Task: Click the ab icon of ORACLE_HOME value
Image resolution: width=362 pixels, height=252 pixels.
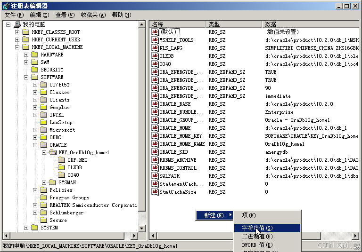Action: (155, 127)
